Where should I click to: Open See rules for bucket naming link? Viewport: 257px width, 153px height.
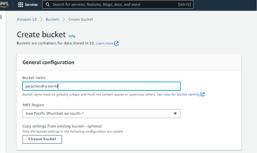(178, 94)
